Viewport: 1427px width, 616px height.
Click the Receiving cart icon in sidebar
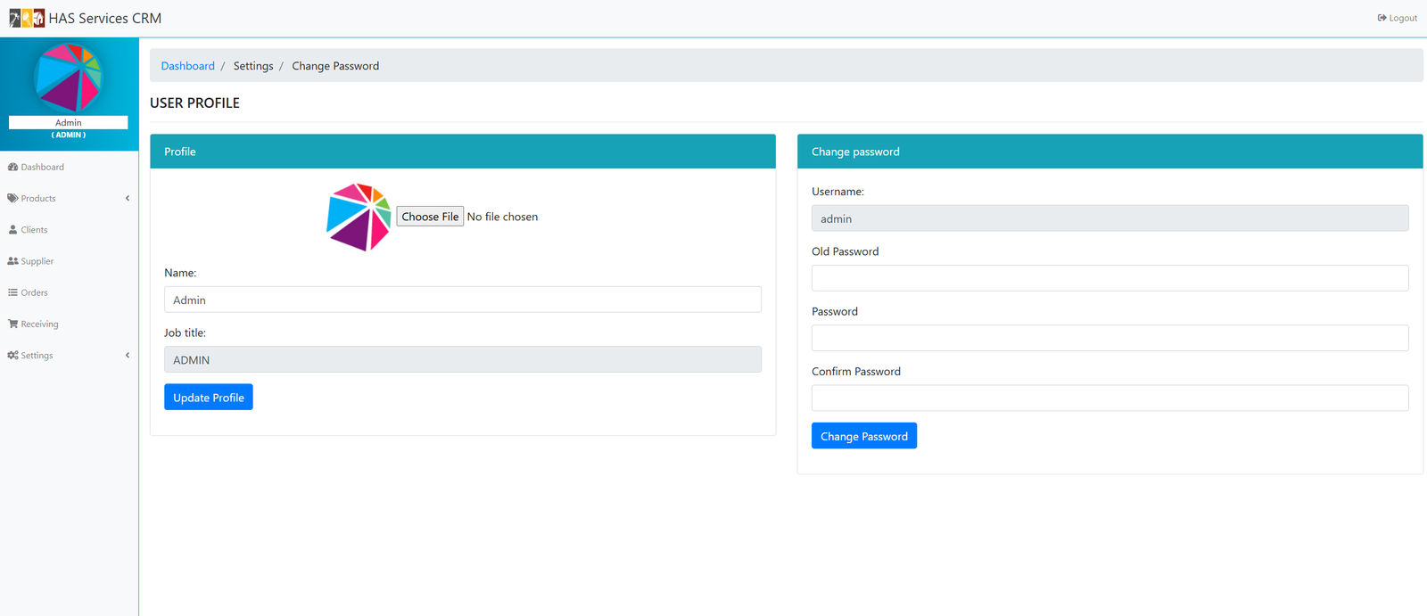[12, 324]
